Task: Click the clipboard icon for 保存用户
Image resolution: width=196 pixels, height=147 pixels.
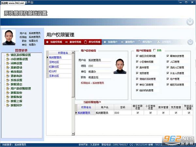Action: 139,42
